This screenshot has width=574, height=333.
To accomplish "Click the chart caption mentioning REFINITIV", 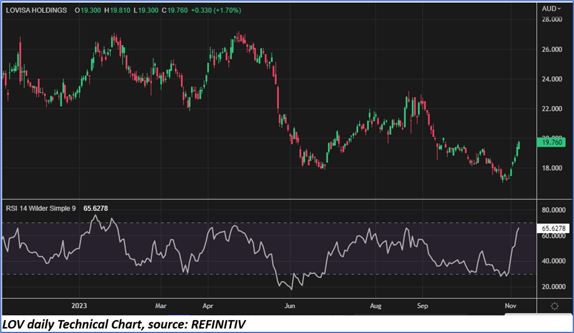I will [x=124, y=324].
